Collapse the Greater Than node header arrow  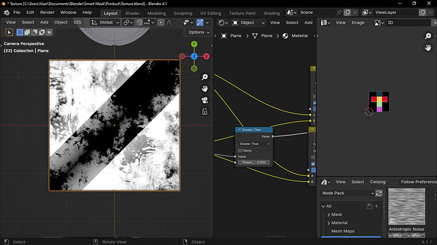click(x=239, y=130)
